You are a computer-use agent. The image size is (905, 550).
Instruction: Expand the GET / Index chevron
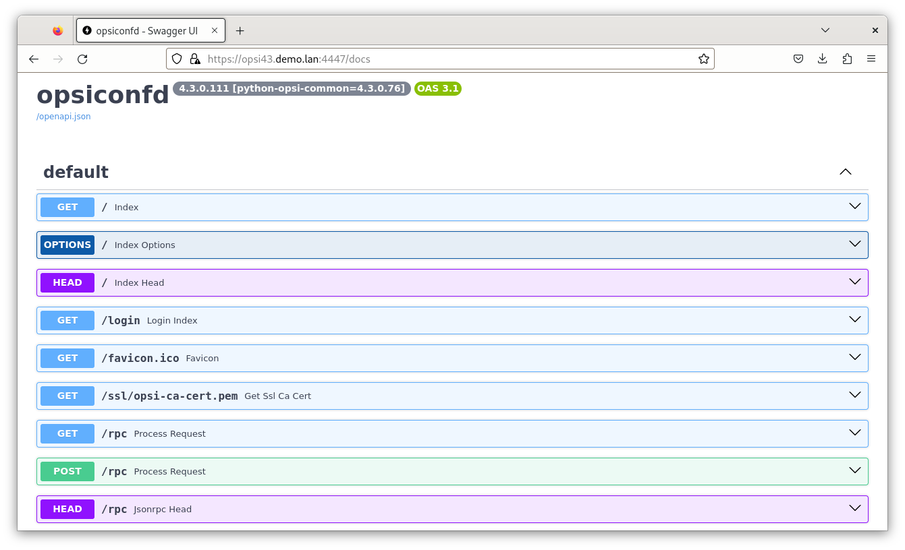coord(854,206)
